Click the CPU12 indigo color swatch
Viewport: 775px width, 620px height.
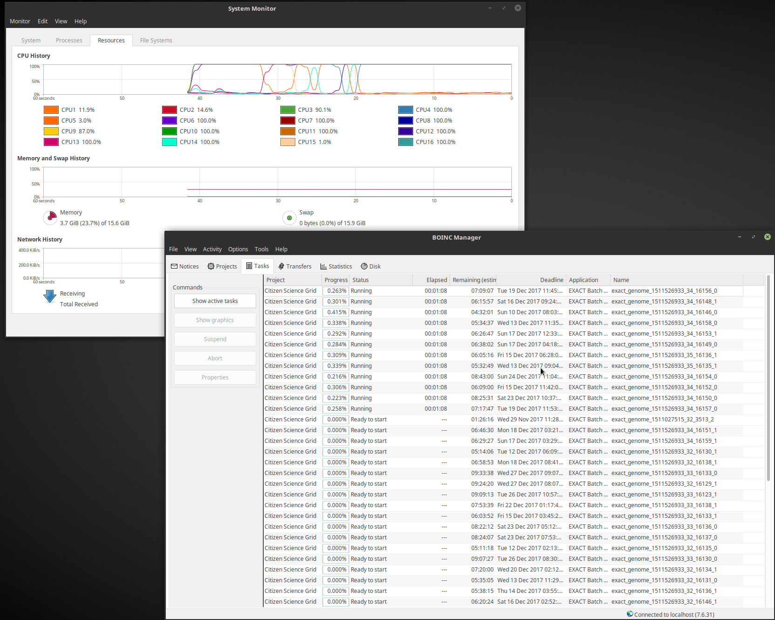pos(406,131)
